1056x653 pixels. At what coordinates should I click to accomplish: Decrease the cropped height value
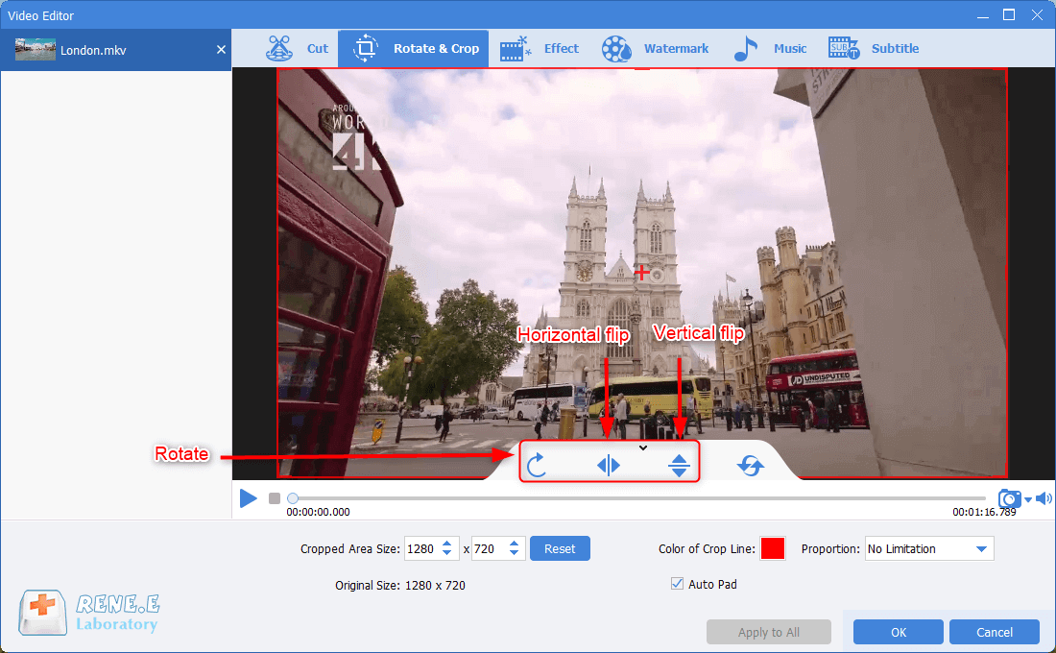(x=514, y=553)
